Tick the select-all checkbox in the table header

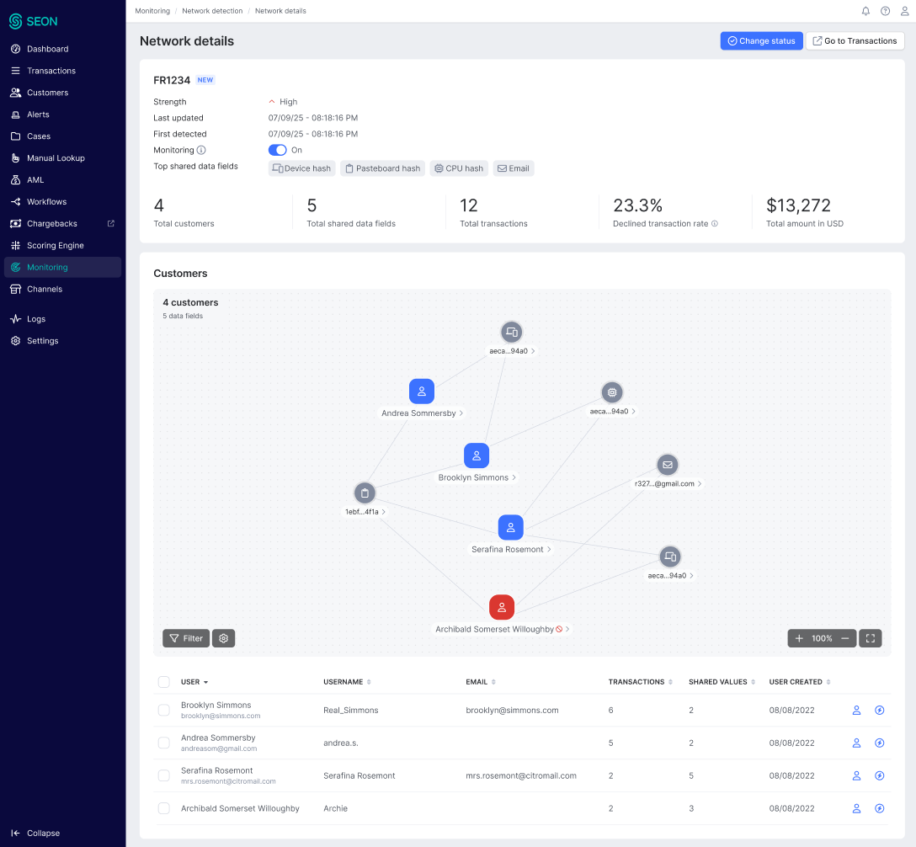164,682
